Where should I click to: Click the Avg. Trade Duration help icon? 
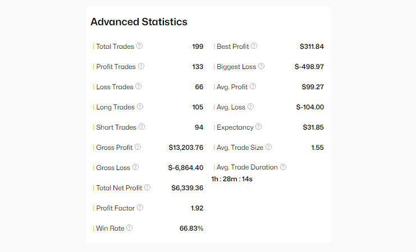(x=283, y=167)
